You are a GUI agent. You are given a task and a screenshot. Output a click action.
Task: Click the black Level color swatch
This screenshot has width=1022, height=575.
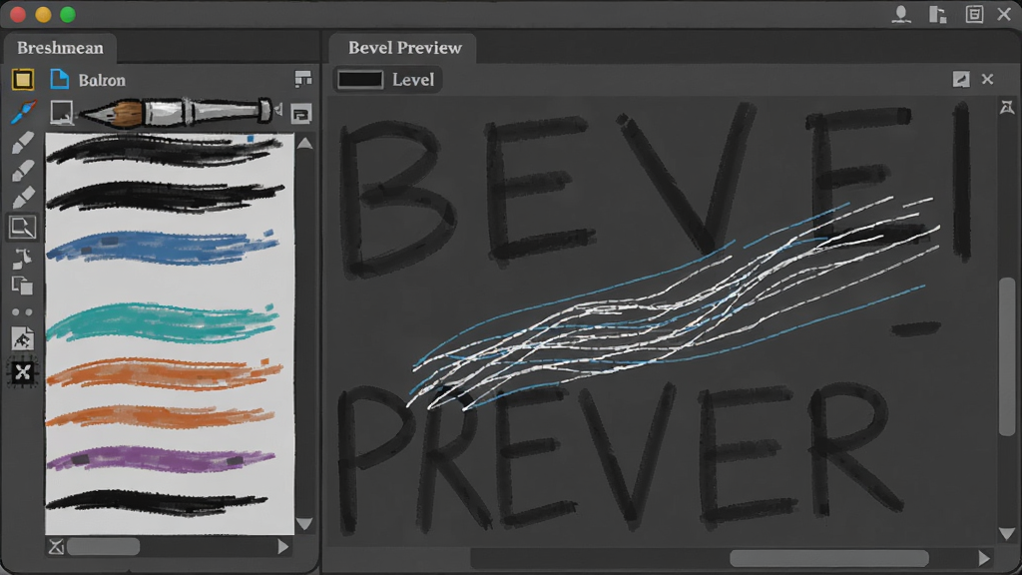click(x=359, y=80)
